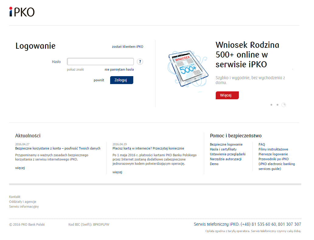Image resolution: width=314 pixels, height=240 pixels.
Task: Expand 'więcej' under the safe account usage news
Action: coord(20,168)
